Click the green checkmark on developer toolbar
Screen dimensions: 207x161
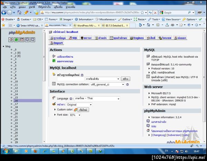[200, 19]
